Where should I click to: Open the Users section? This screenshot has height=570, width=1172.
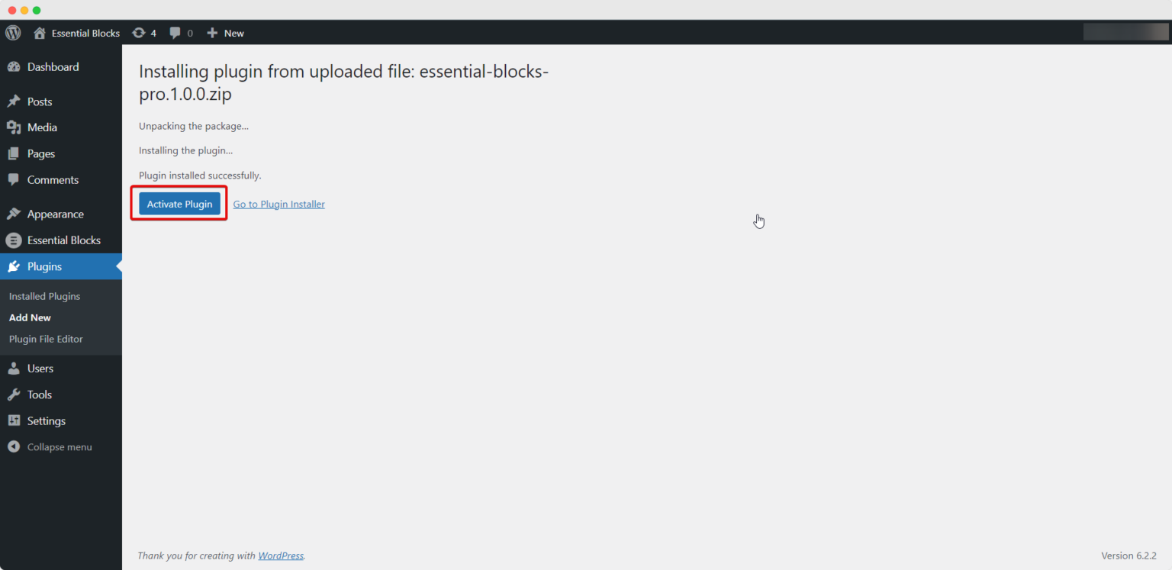click(x=40, y=368)
